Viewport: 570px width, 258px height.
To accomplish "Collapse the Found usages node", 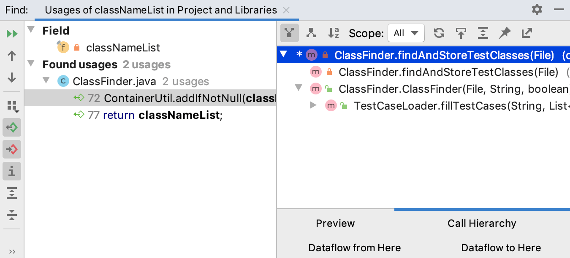I will (31, 64).
